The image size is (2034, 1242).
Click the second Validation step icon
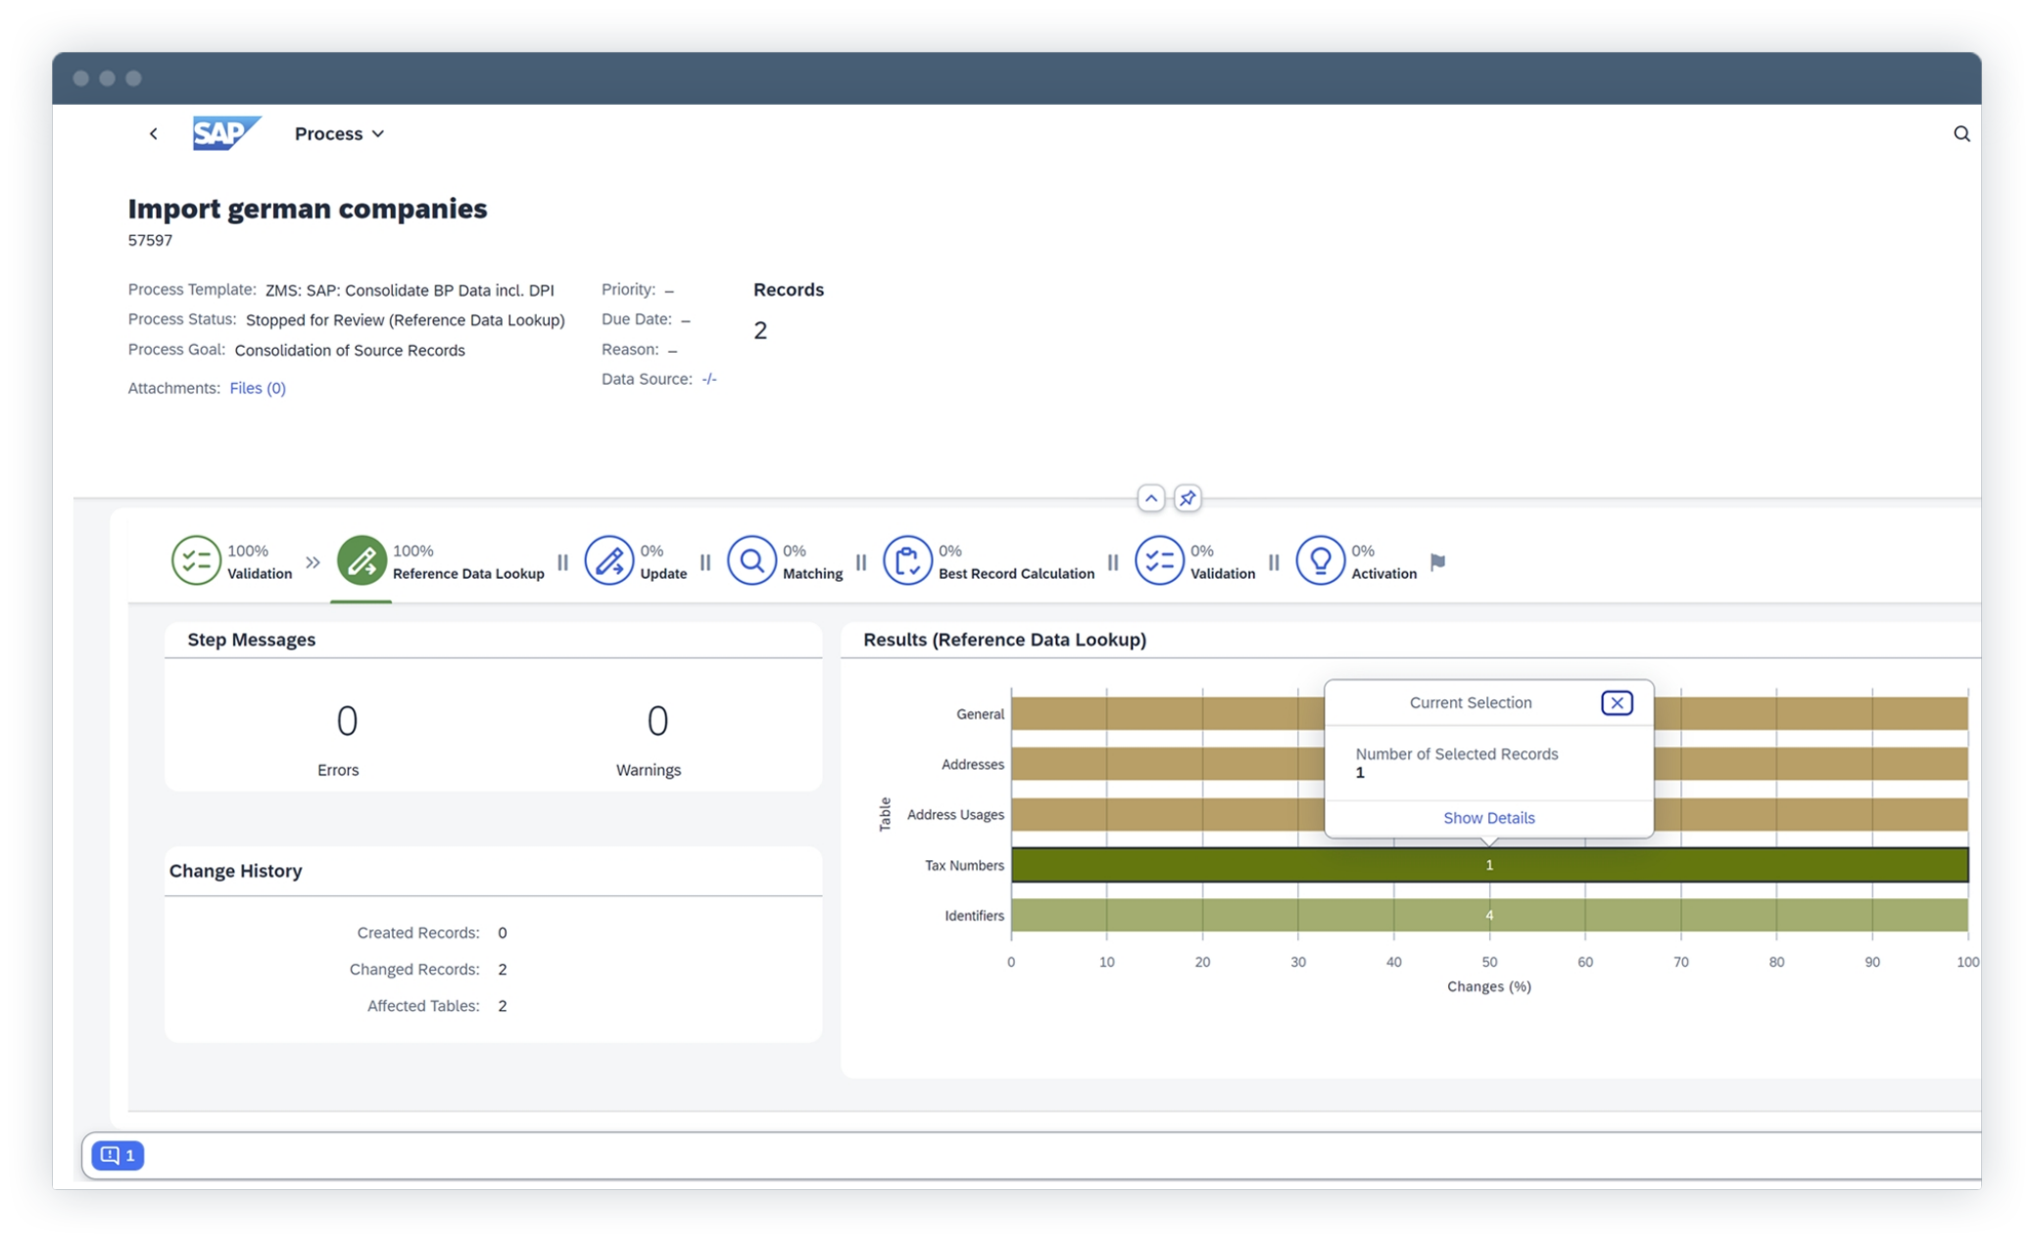pyautogui.click(x=1159, y=561)
